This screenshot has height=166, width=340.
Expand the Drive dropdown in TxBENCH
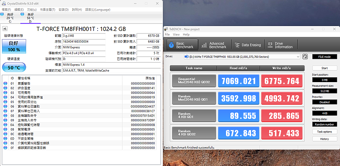298,56
